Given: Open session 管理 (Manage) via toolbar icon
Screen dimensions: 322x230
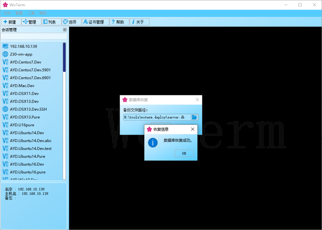Looking at the screenshot, I should (25, 21).
